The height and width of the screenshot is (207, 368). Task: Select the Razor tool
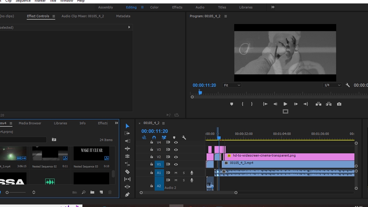point(127,172)
